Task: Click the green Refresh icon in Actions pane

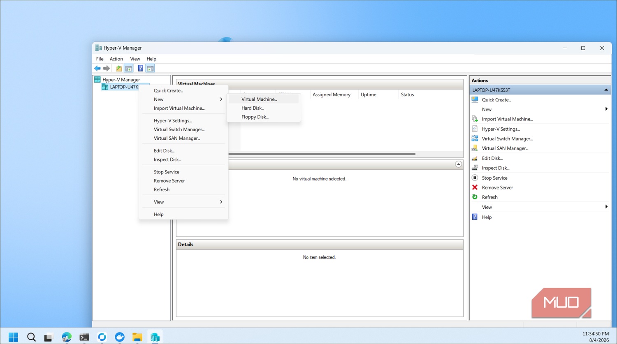Action: tap(475, 197)
